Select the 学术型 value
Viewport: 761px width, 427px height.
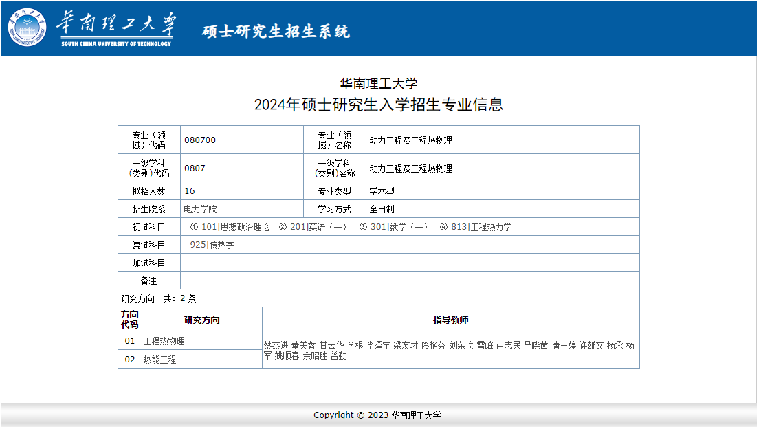coord(382,191)
